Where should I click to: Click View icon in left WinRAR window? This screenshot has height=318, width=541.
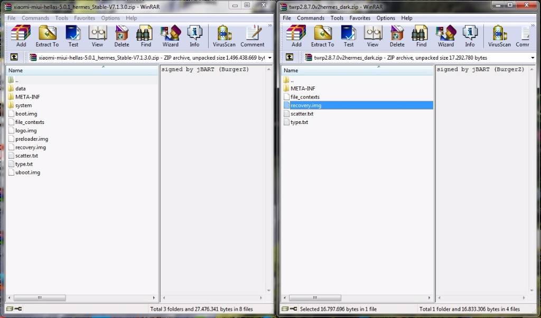click(x=97, y=36)
